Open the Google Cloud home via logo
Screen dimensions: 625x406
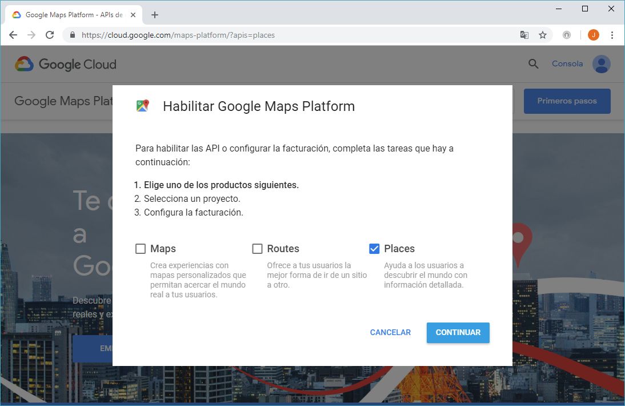coord(65,64)
